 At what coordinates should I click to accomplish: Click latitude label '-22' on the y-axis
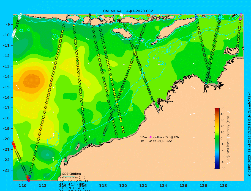tap(7, 160)
